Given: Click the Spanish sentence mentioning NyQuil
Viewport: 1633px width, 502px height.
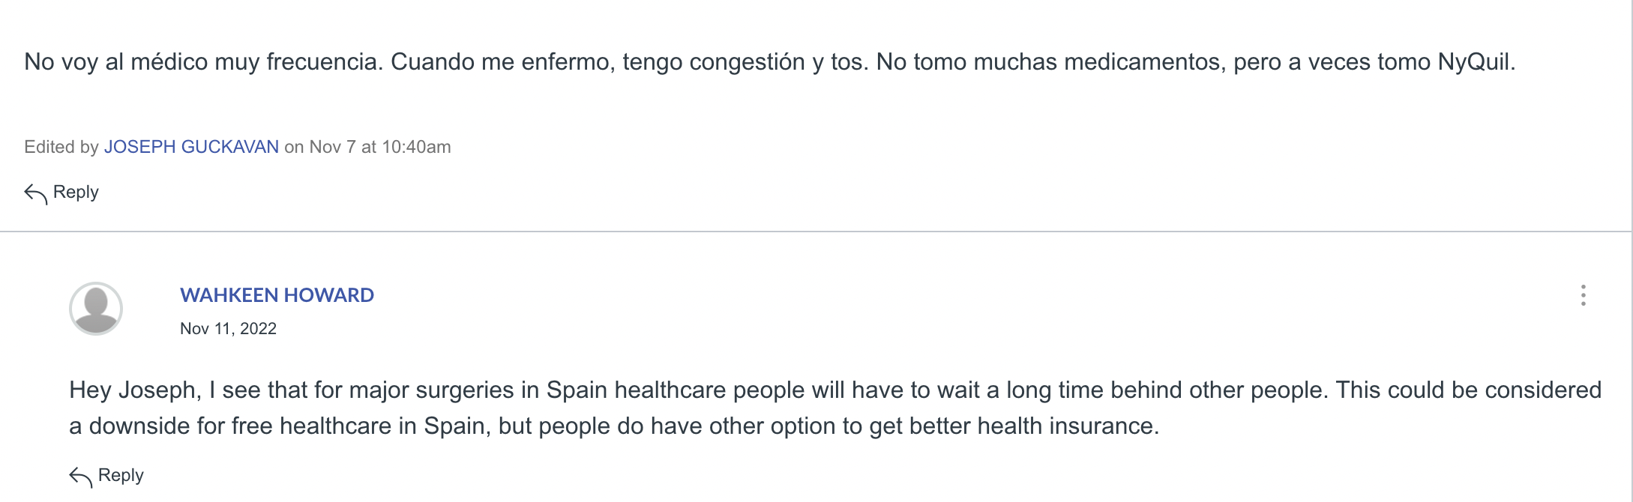Looking at the screenshot, I should (x=1196, y=61).
